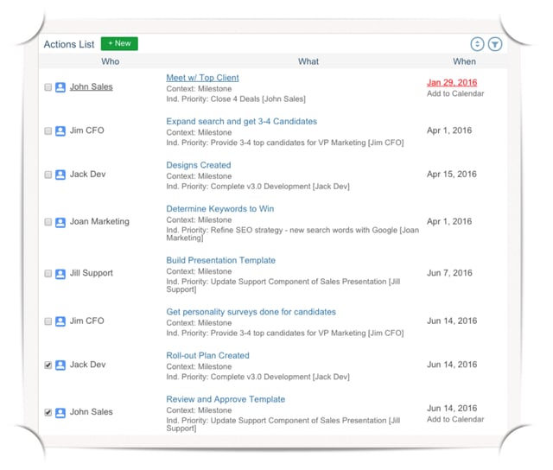
Task: Open Determine Keywords to Win action
Action: (x=220, y=209)
